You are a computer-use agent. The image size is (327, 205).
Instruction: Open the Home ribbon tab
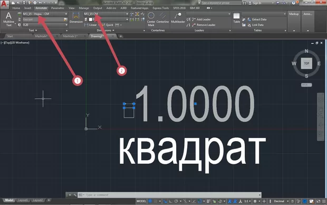[x=16, y=8]
